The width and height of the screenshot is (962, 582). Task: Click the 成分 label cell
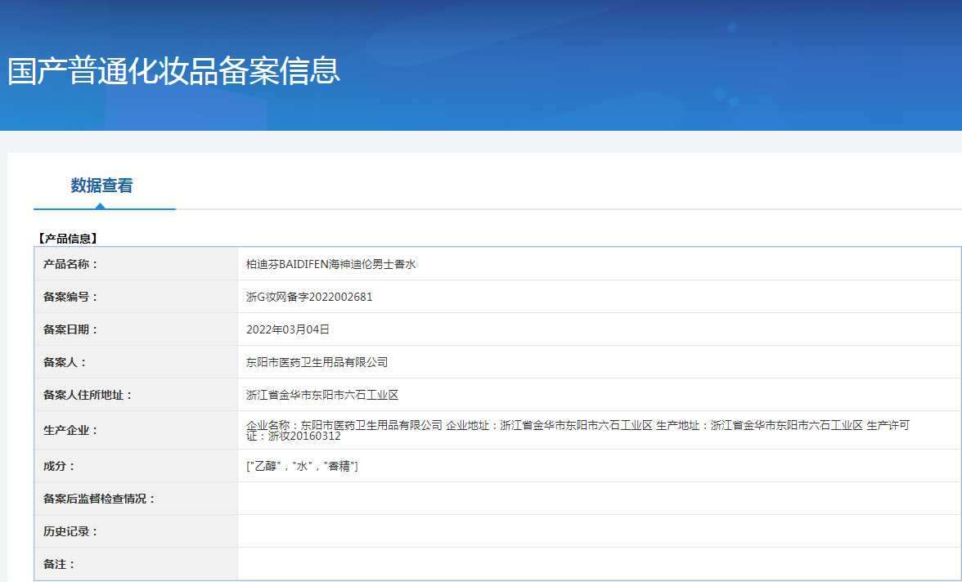[x=136, y=466]
